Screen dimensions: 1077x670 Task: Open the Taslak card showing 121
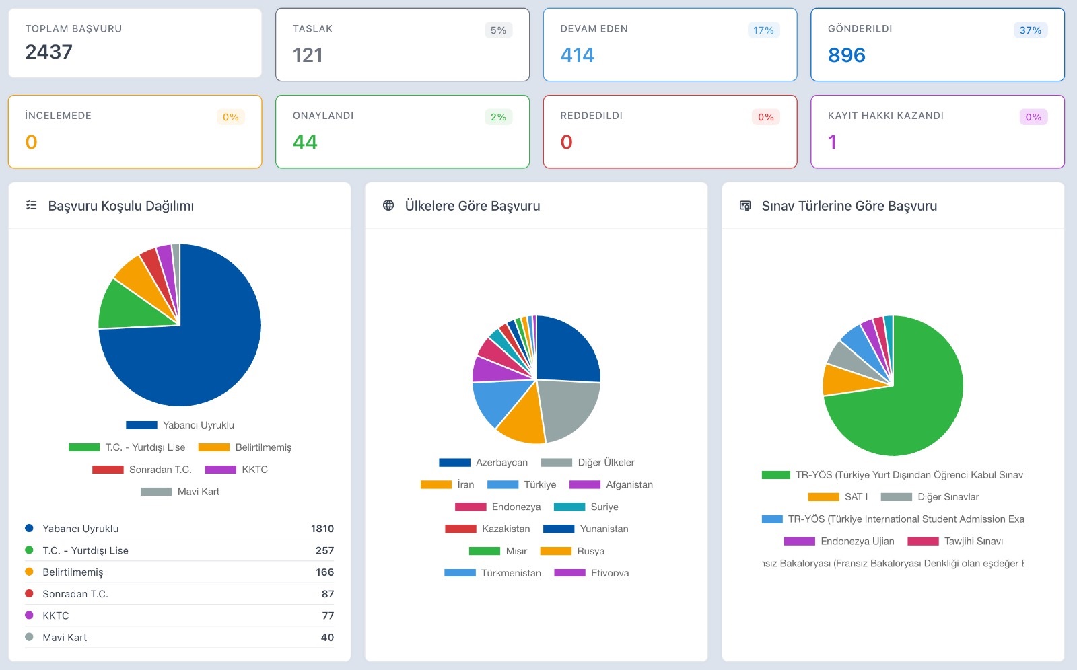pos(403,44)
